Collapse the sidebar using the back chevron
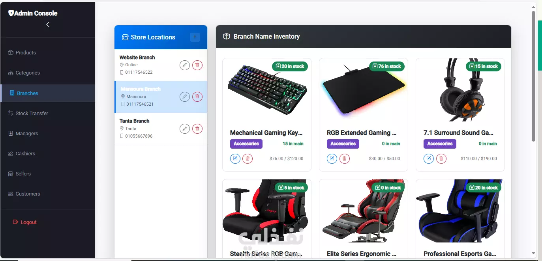 tap(48, 24)
